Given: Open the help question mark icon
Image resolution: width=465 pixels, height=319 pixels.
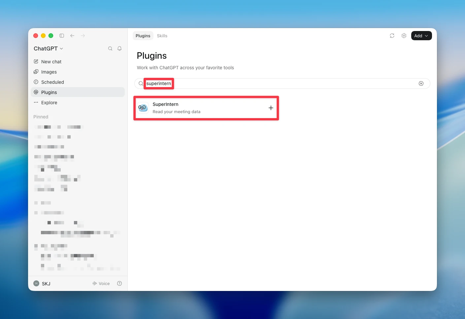Looking at the screenshot, I should [x=119, y=283].
